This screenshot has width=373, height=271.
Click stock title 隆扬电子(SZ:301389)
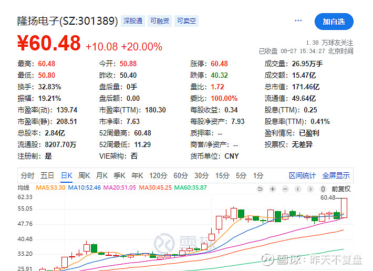[68, 21]
